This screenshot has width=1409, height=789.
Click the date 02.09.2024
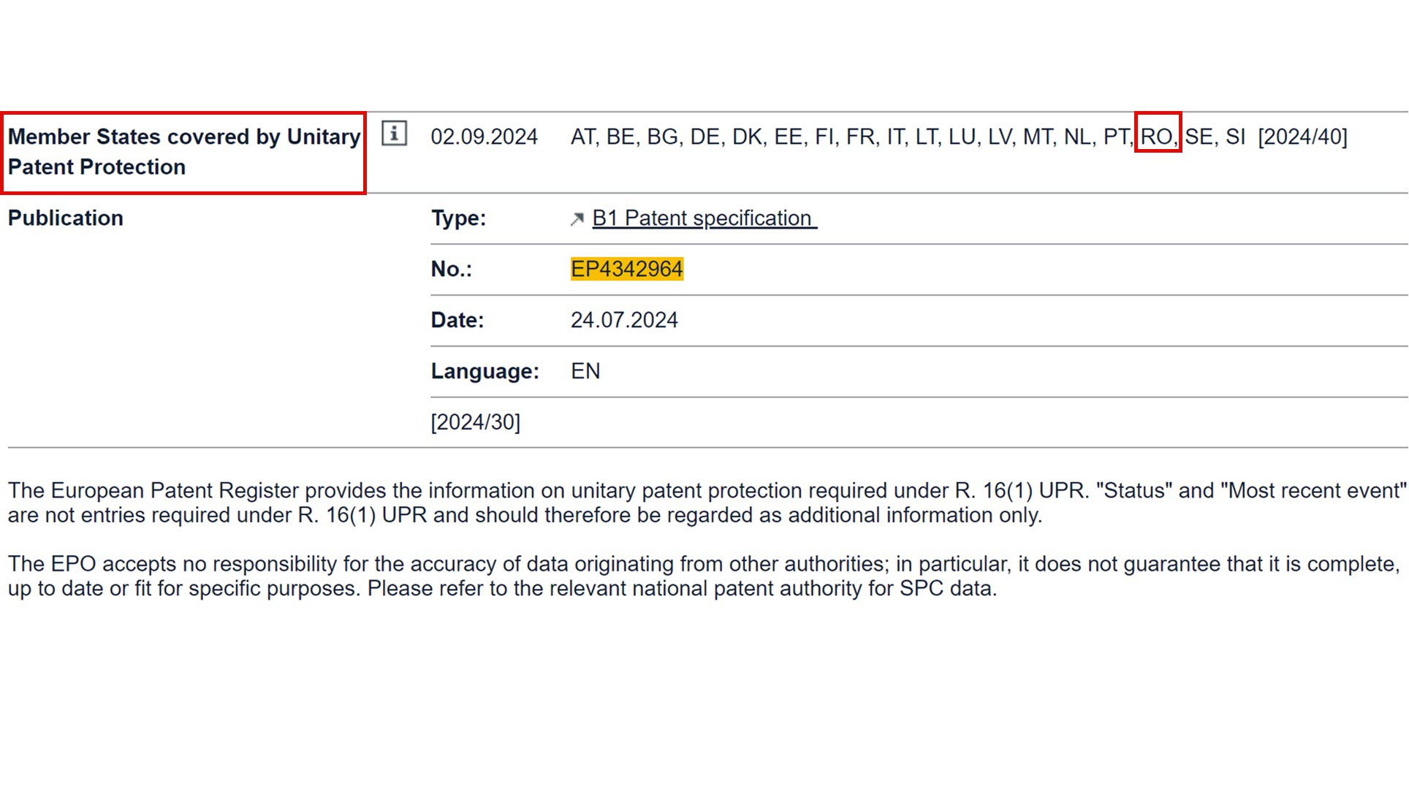click(x=484, y=137)
